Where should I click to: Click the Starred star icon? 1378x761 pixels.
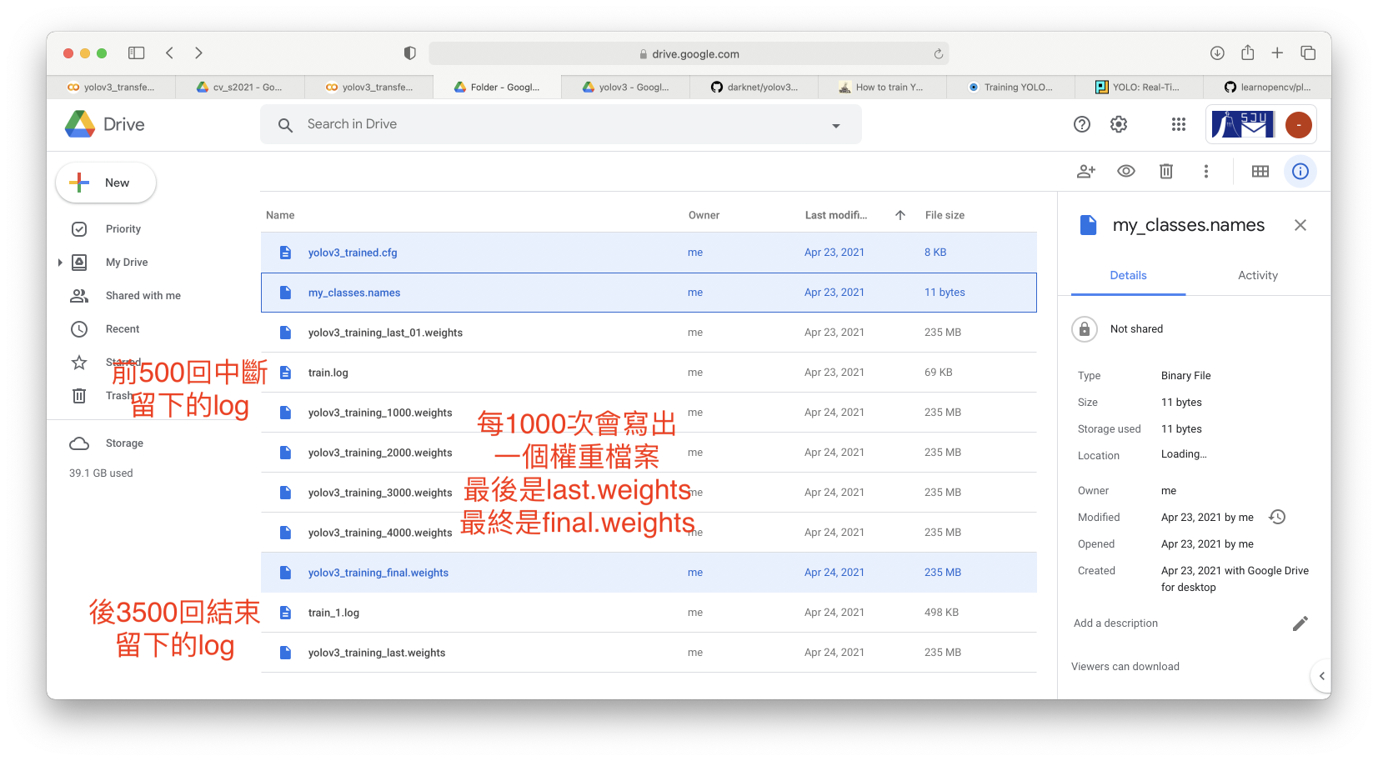click(79, 363)
